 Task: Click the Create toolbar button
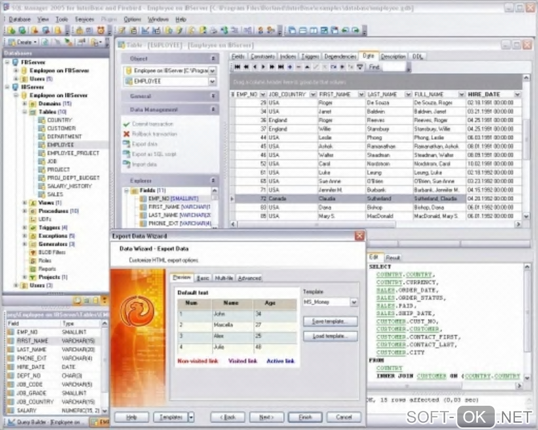22,42
